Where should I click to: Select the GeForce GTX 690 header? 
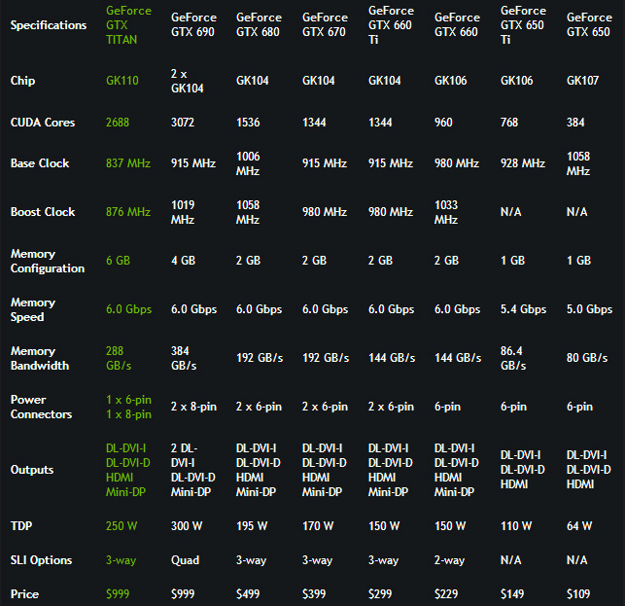(x=193, y=24)
